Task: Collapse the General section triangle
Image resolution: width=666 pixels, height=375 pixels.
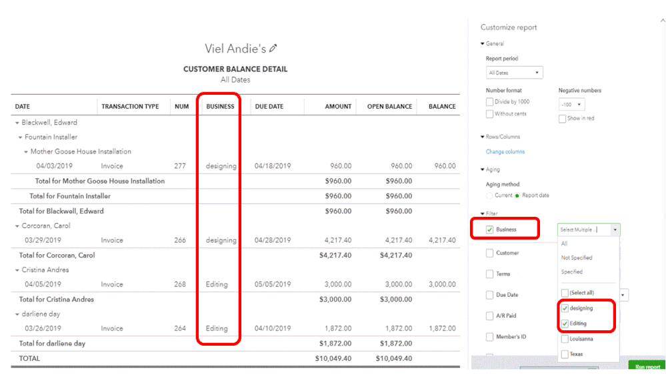Action: tap(483, 44)
